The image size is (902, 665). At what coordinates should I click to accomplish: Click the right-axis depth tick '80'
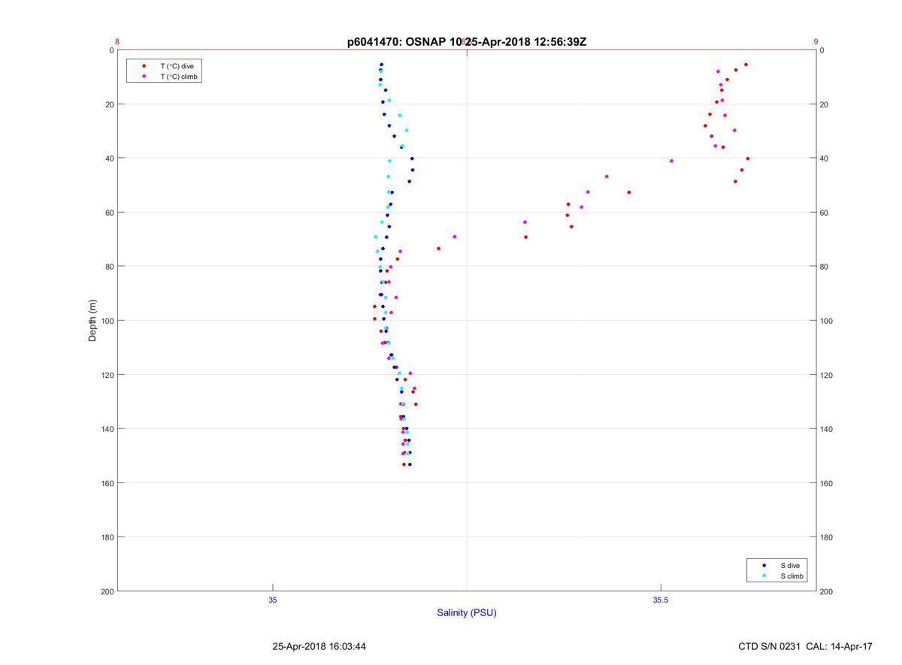click(x=824, y=267)
